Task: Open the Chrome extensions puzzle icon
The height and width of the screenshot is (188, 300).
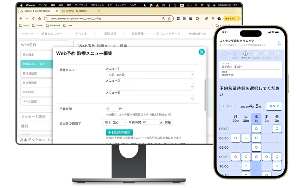Action: pyautogui.click(x=197, y=19)
